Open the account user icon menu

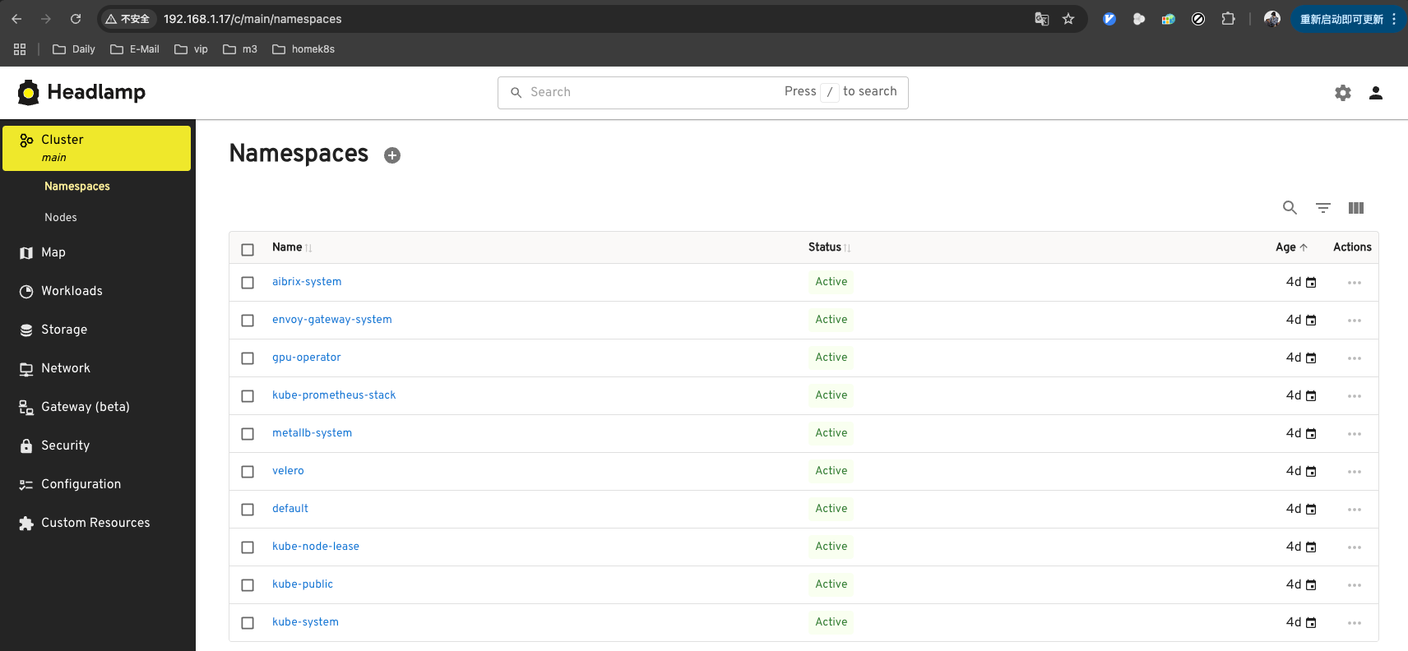point(1376,93)
